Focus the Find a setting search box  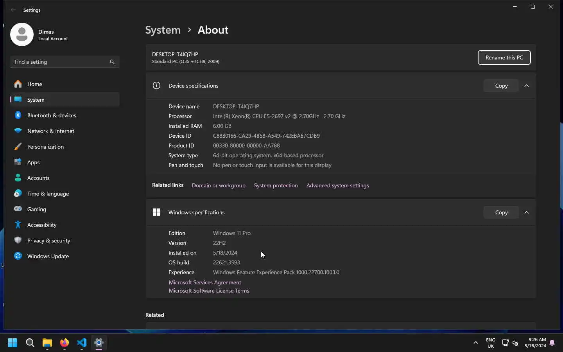click(x=65, y=62)
